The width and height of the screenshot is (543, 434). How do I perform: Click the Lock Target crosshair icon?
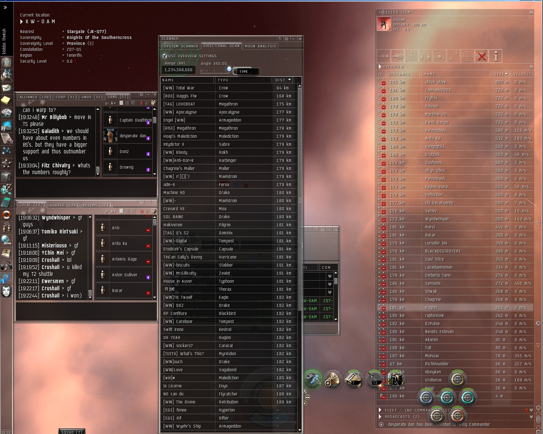467,56
